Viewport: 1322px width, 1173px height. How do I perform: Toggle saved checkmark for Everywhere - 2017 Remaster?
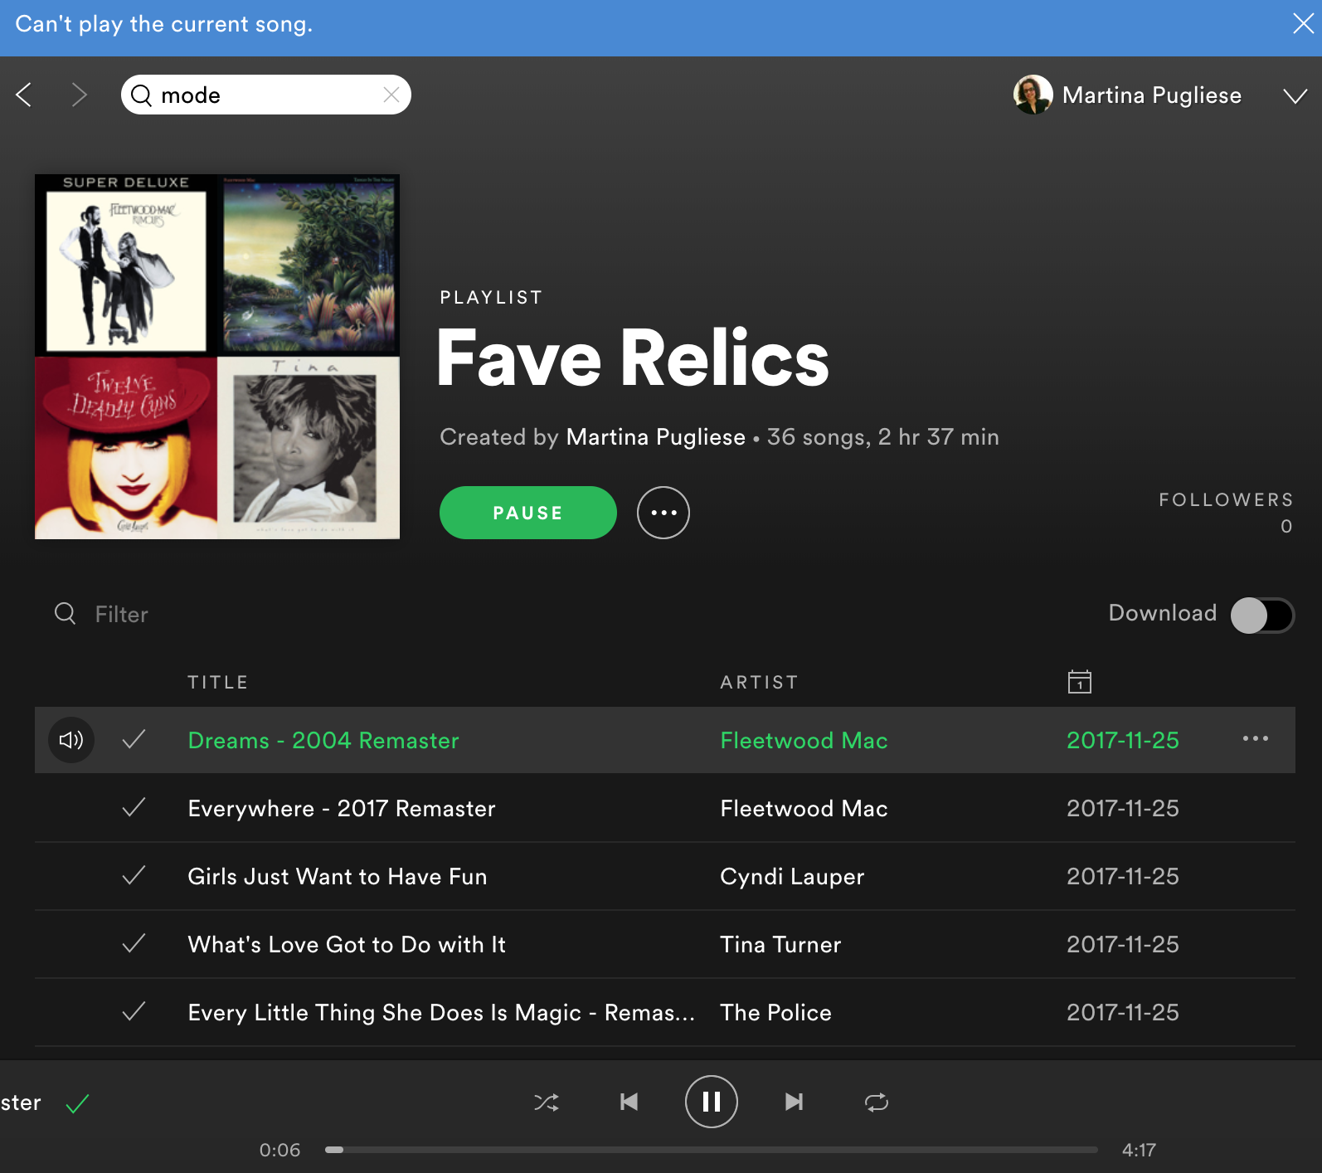click(134, 807)
